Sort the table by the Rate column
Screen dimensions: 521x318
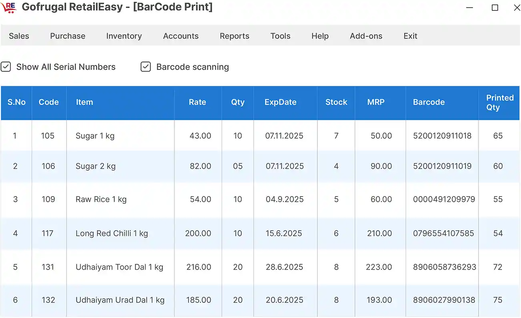[197, 102]
